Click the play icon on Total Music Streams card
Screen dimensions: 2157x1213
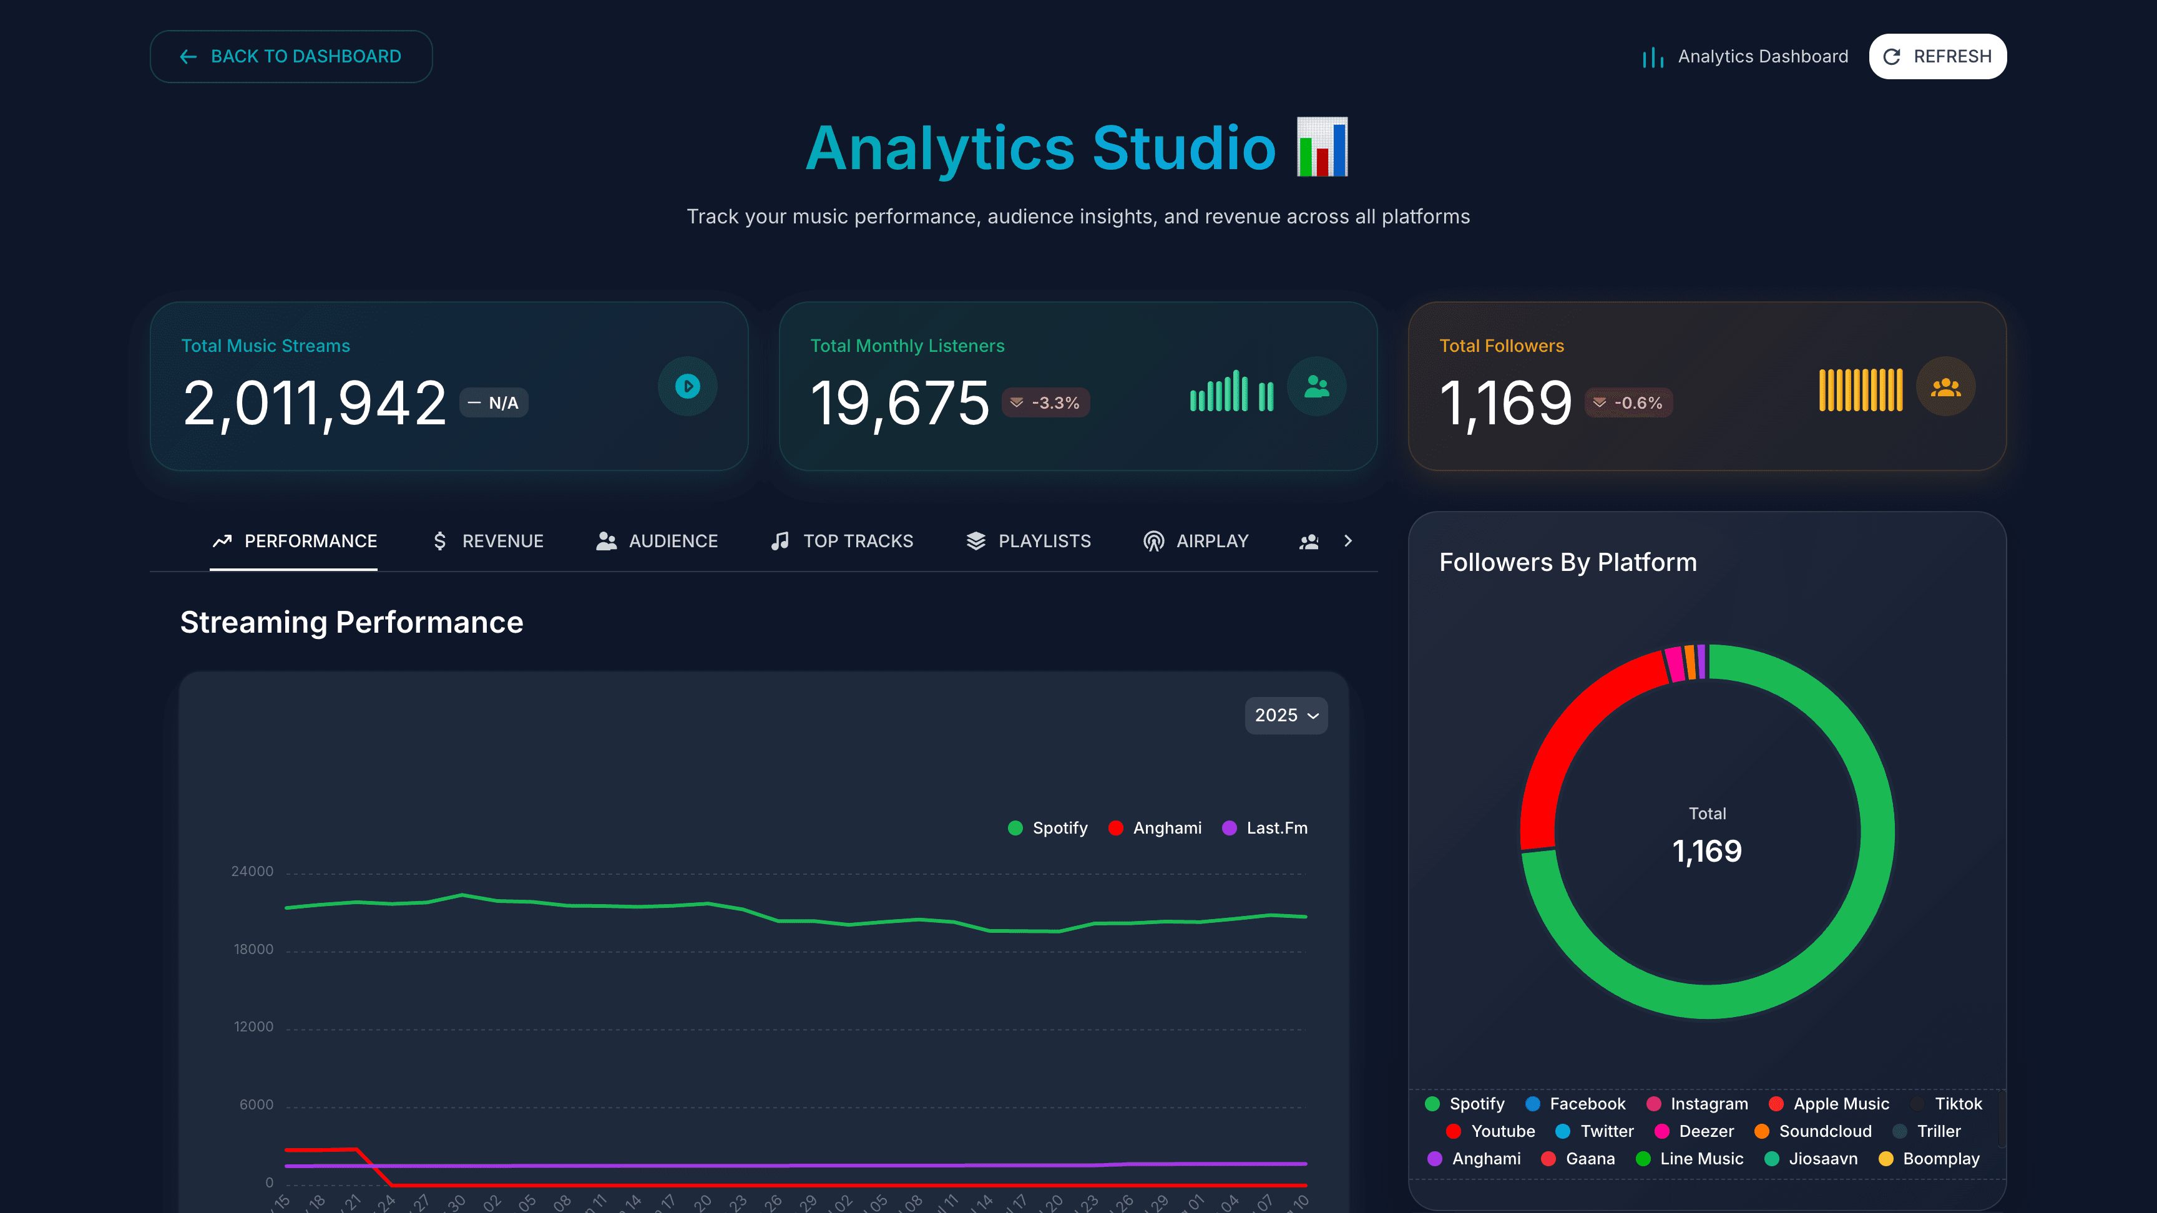[x=687, y=386]
